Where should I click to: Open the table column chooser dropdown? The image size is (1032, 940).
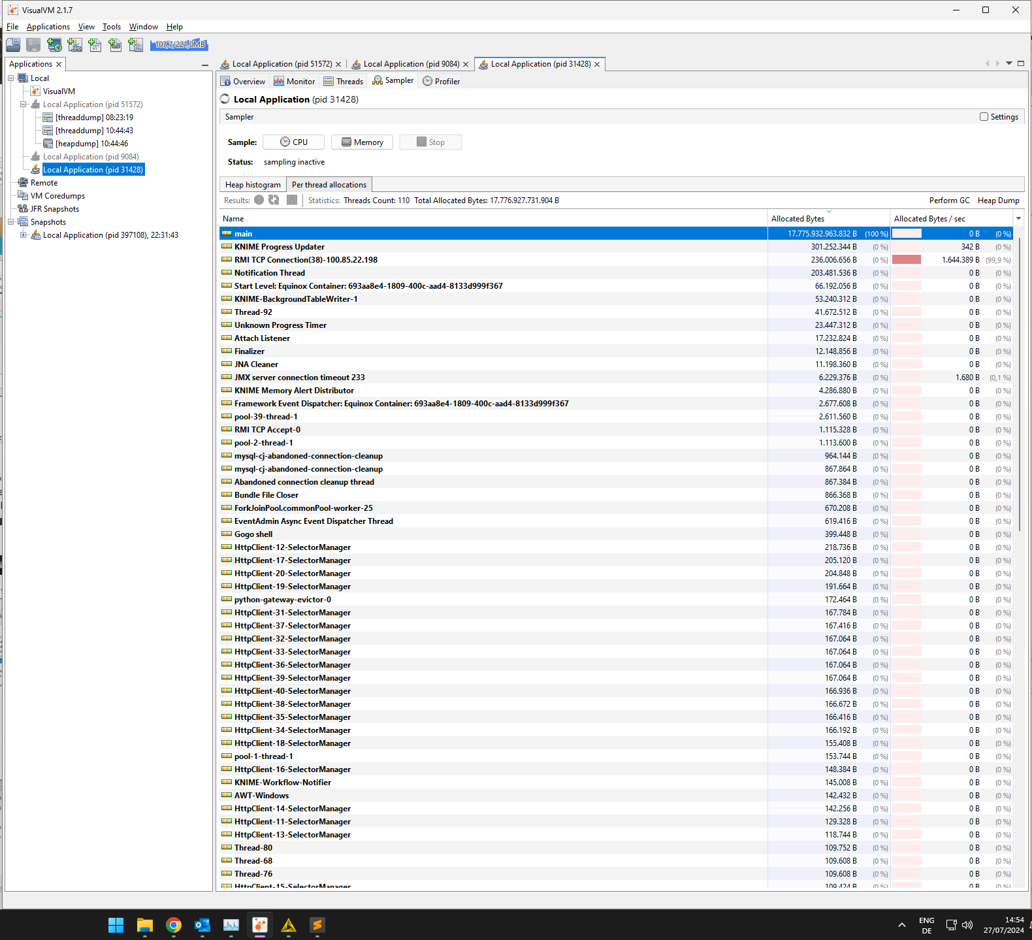tap(1018, 218)
